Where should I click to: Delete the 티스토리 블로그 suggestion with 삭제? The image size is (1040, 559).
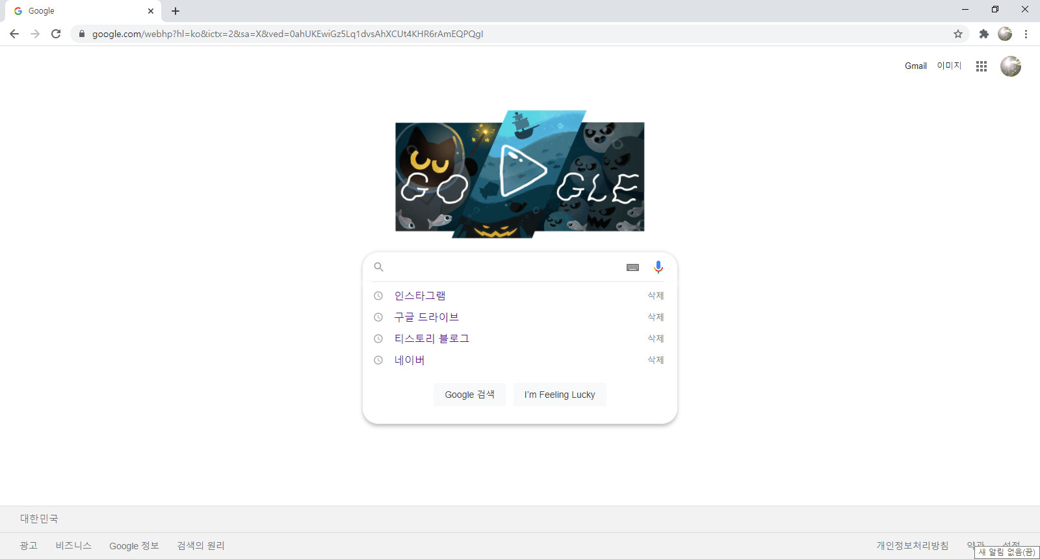tap(656, 339)
